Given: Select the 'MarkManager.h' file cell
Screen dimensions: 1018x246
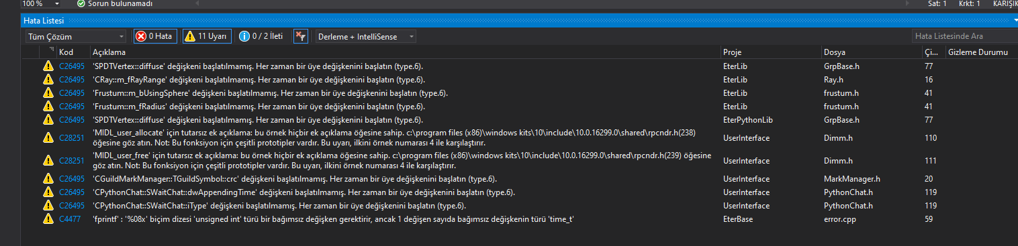Looking at the screenshot, I should pos(852,179).
